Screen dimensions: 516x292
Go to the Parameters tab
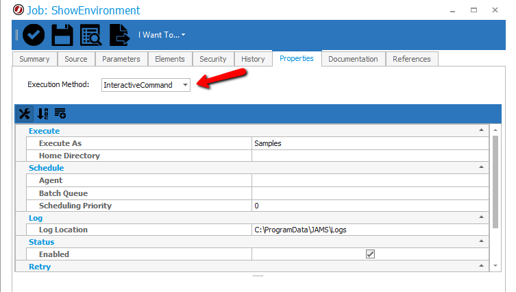point(121,59)
